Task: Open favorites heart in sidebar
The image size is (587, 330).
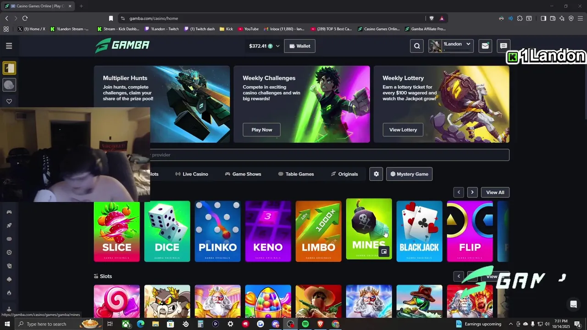Action: click(x=9, y=101)
